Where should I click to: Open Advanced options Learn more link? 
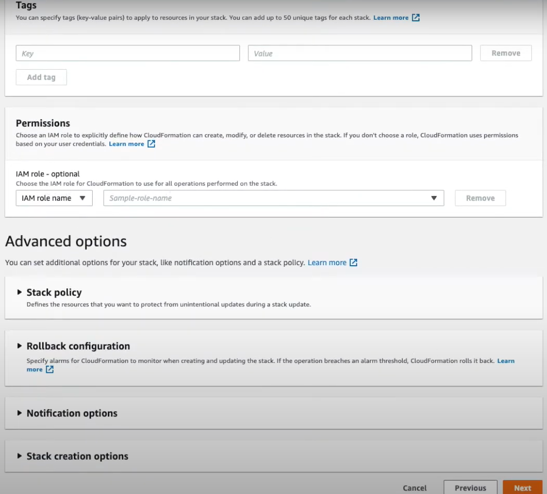coord(327,263)
